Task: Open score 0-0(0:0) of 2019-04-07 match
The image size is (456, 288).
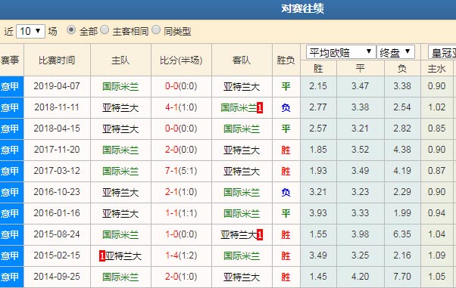Action: (181, 86)
